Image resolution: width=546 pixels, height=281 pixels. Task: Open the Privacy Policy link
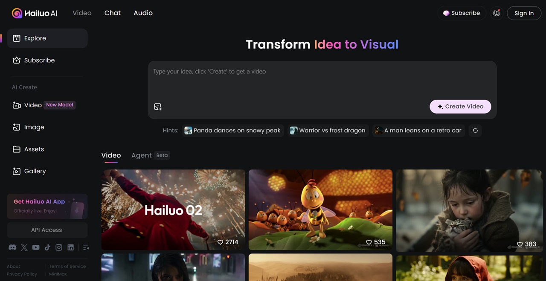22,274
